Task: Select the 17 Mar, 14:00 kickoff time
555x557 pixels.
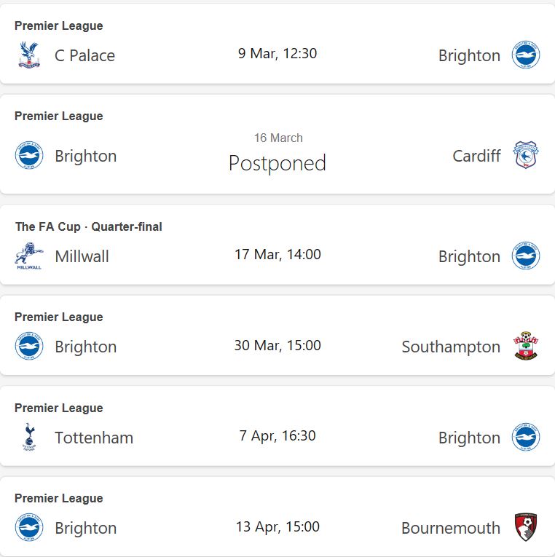Action: coord(277,254)
